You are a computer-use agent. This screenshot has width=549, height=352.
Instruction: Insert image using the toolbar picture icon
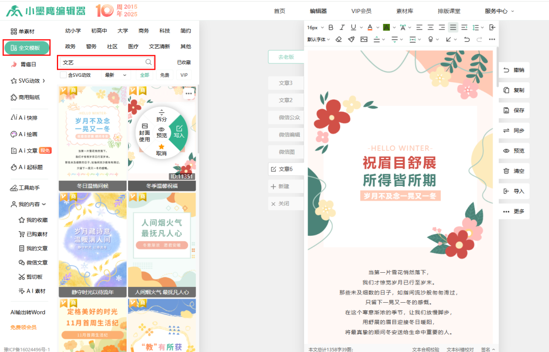(364, 39)
